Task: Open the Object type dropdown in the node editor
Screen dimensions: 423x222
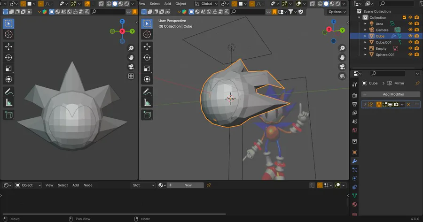Action: [x=28, y=185]
